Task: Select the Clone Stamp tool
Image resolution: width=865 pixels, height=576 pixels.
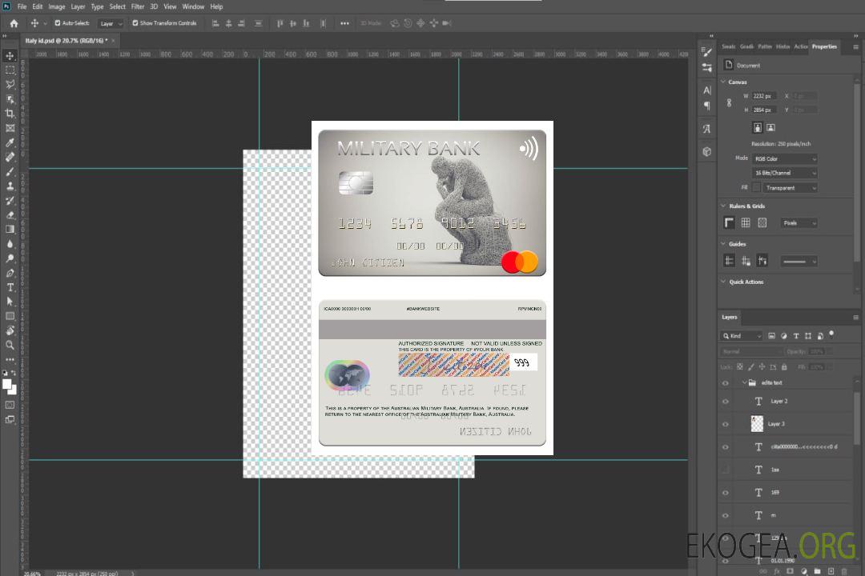Action: (x=10, y=186)
